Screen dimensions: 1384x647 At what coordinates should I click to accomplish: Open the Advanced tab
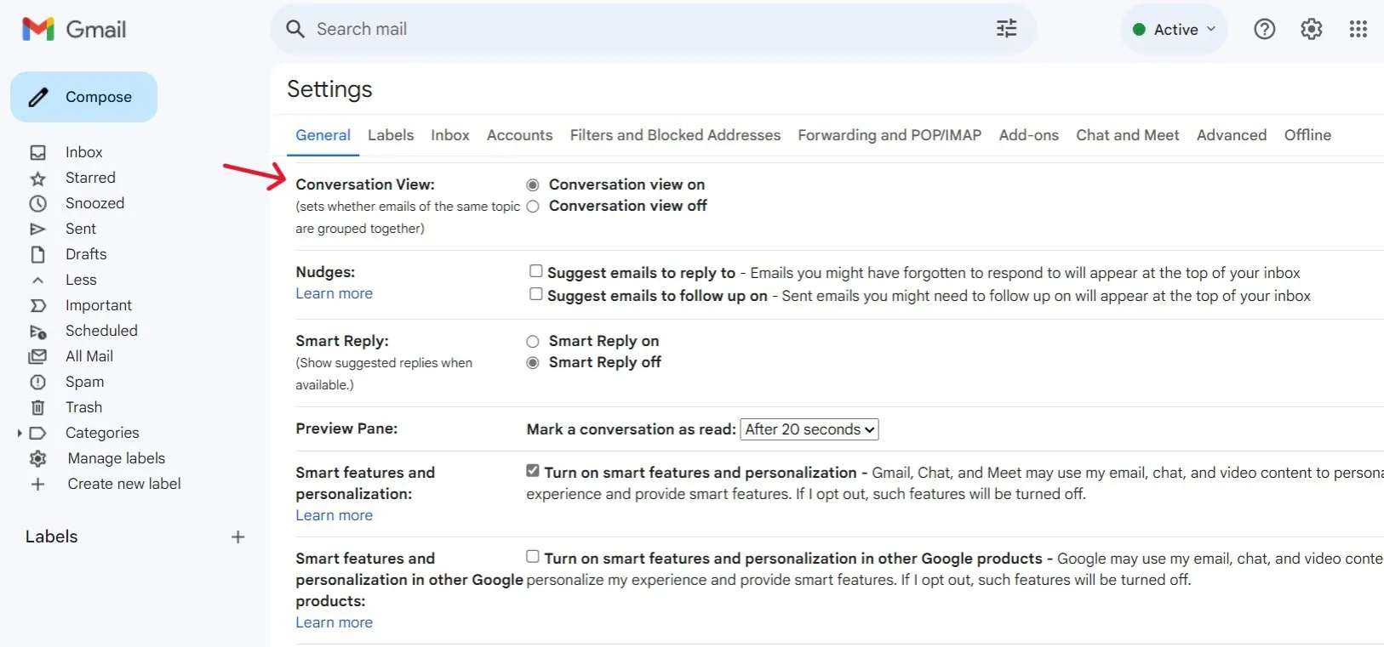tap(1232, 135)
